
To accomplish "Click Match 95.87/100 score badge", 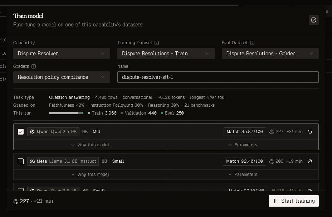I will [245, 132].
